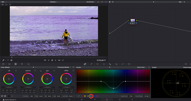
Task: Toggle split screen viewer mode
Action: coord(6,5)
